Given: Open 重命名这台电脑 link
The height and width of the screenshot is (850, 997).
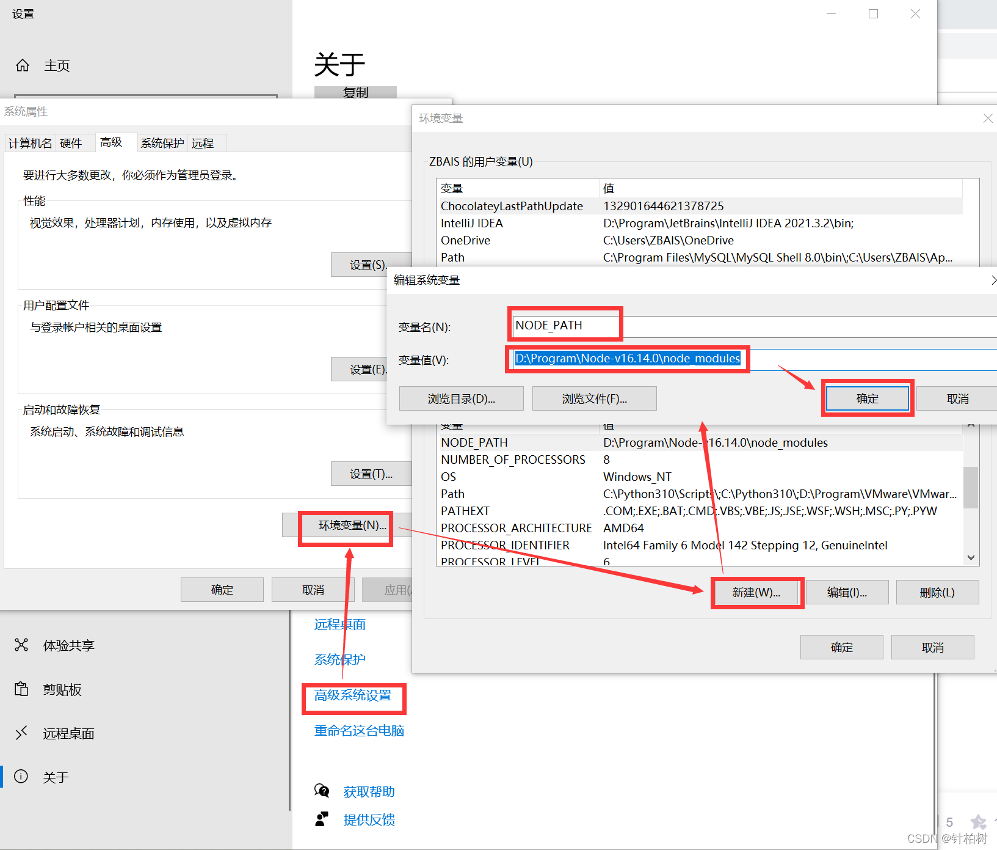Looking at the screenshot, I should click(x=359, y=730).
